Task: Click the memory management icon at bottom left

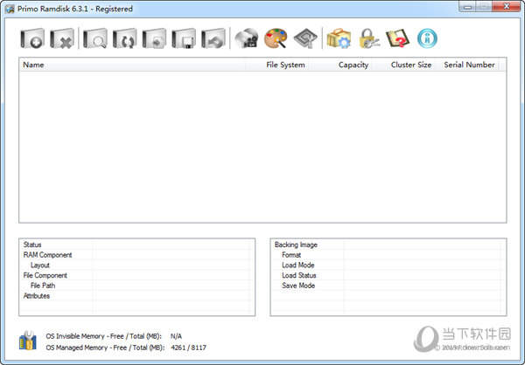Action: [27, 341]
